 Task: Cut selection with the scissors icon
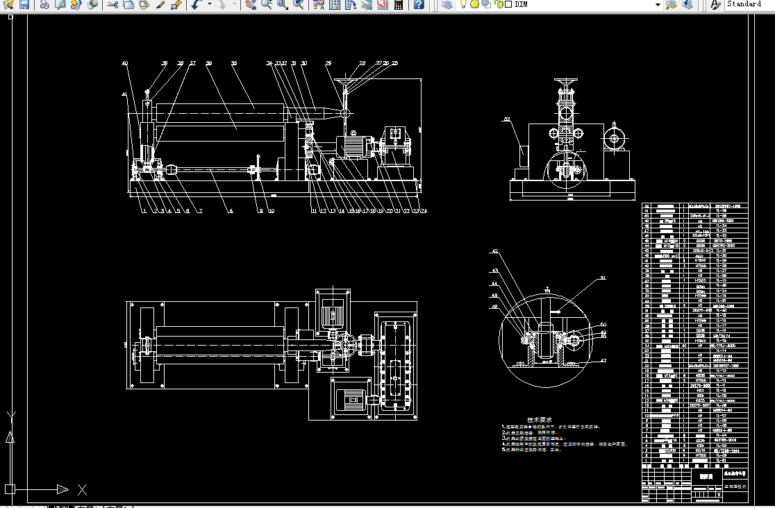[x=112, y=4]
